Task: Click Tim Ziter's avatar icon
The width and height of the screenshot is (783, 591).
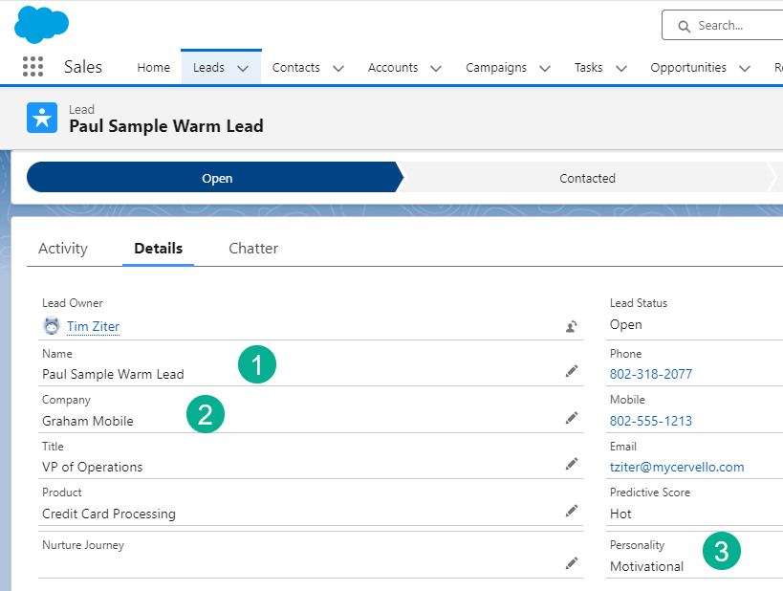Action: 52,326
